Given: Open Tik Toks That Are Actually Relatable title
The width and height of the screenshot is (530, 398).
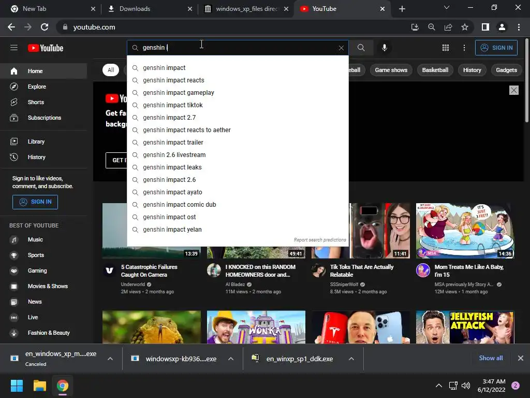Looking at the screenshot, I should pos(362,271).
